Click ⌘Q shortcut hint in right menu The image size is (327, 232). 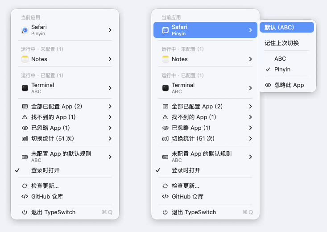[248, 212]
